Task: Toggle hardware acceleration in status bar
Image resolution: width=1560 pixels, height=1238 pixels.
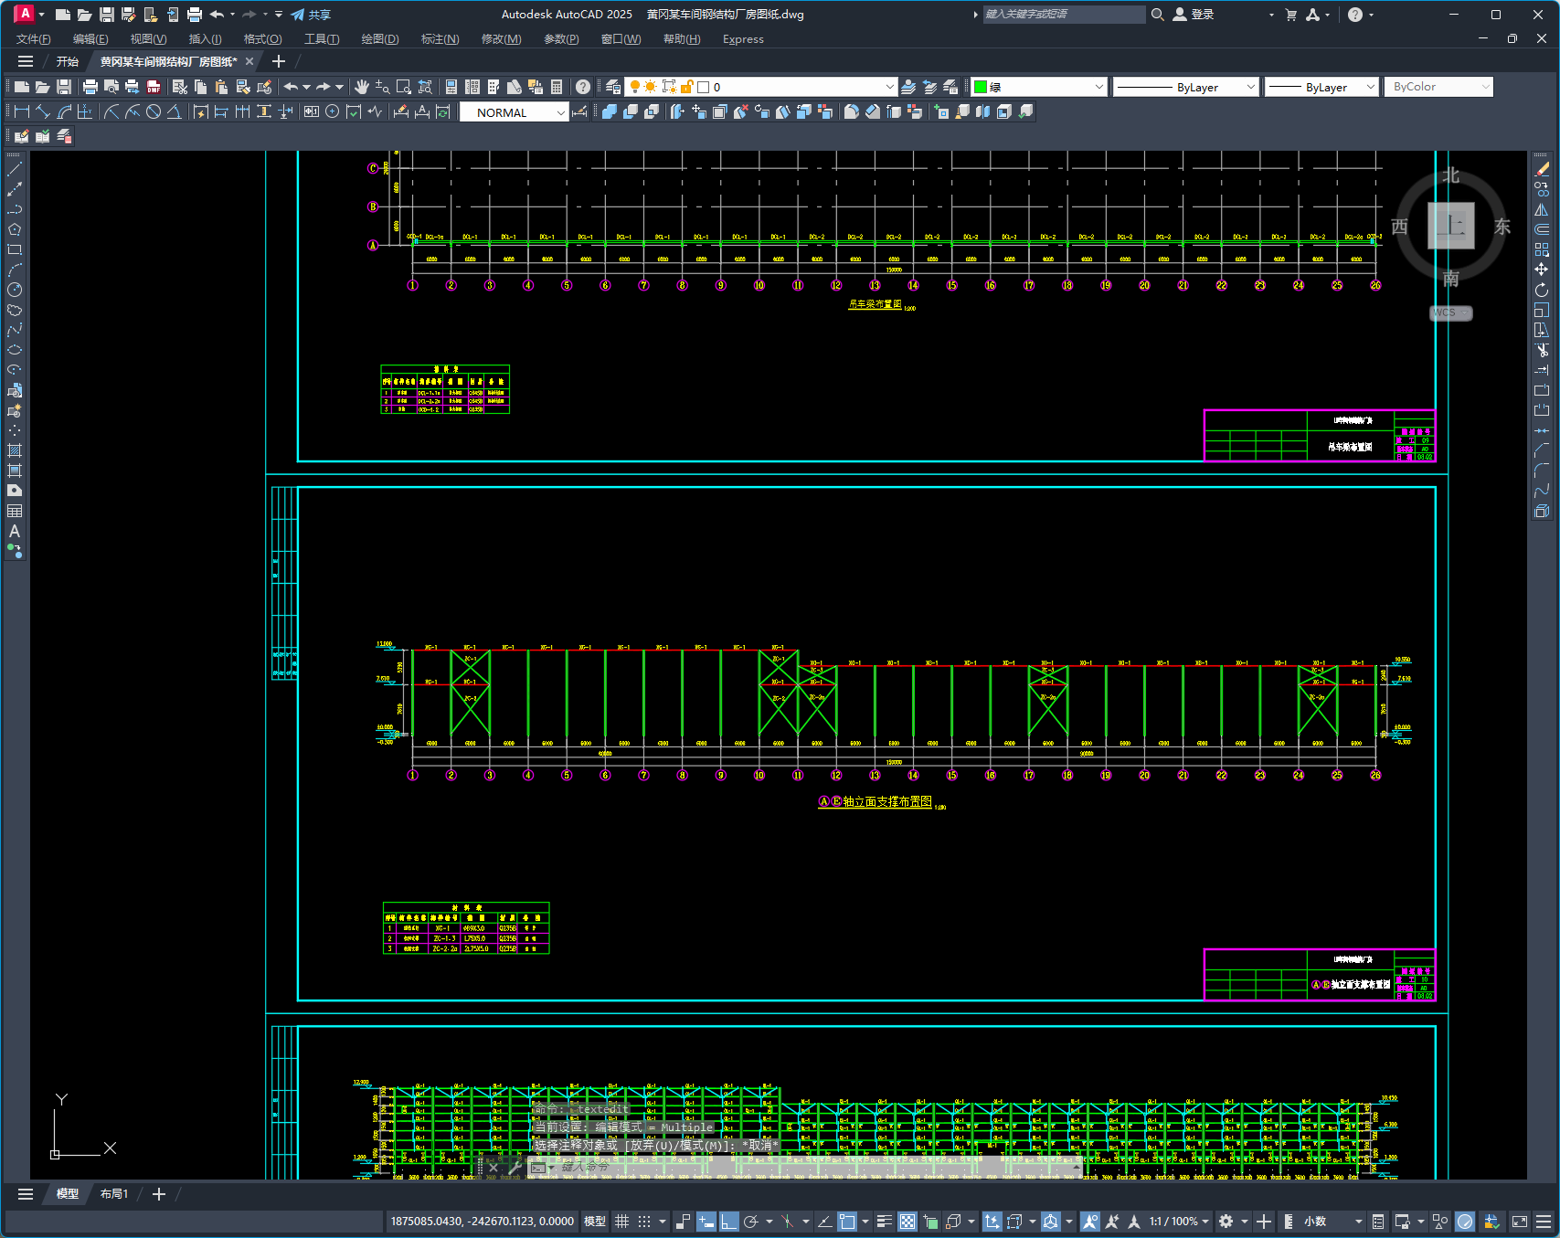Action: (x=1465, y=1222)
